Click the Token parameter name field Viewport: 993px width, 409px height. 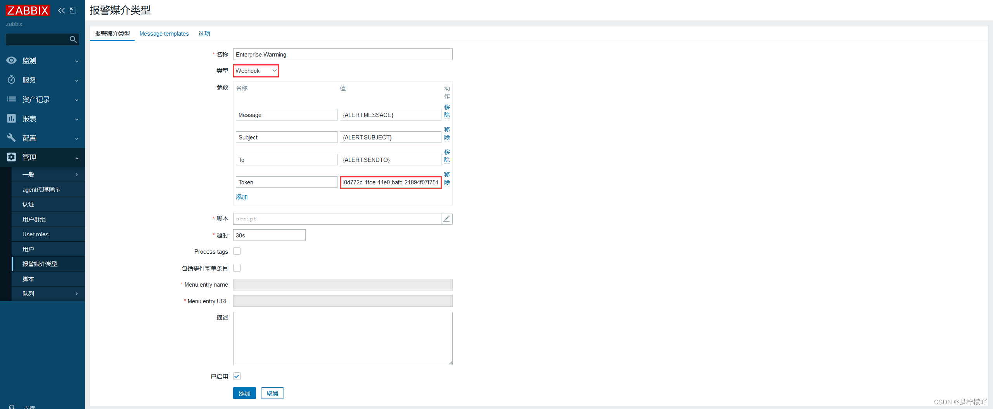[x=286, y=182]
